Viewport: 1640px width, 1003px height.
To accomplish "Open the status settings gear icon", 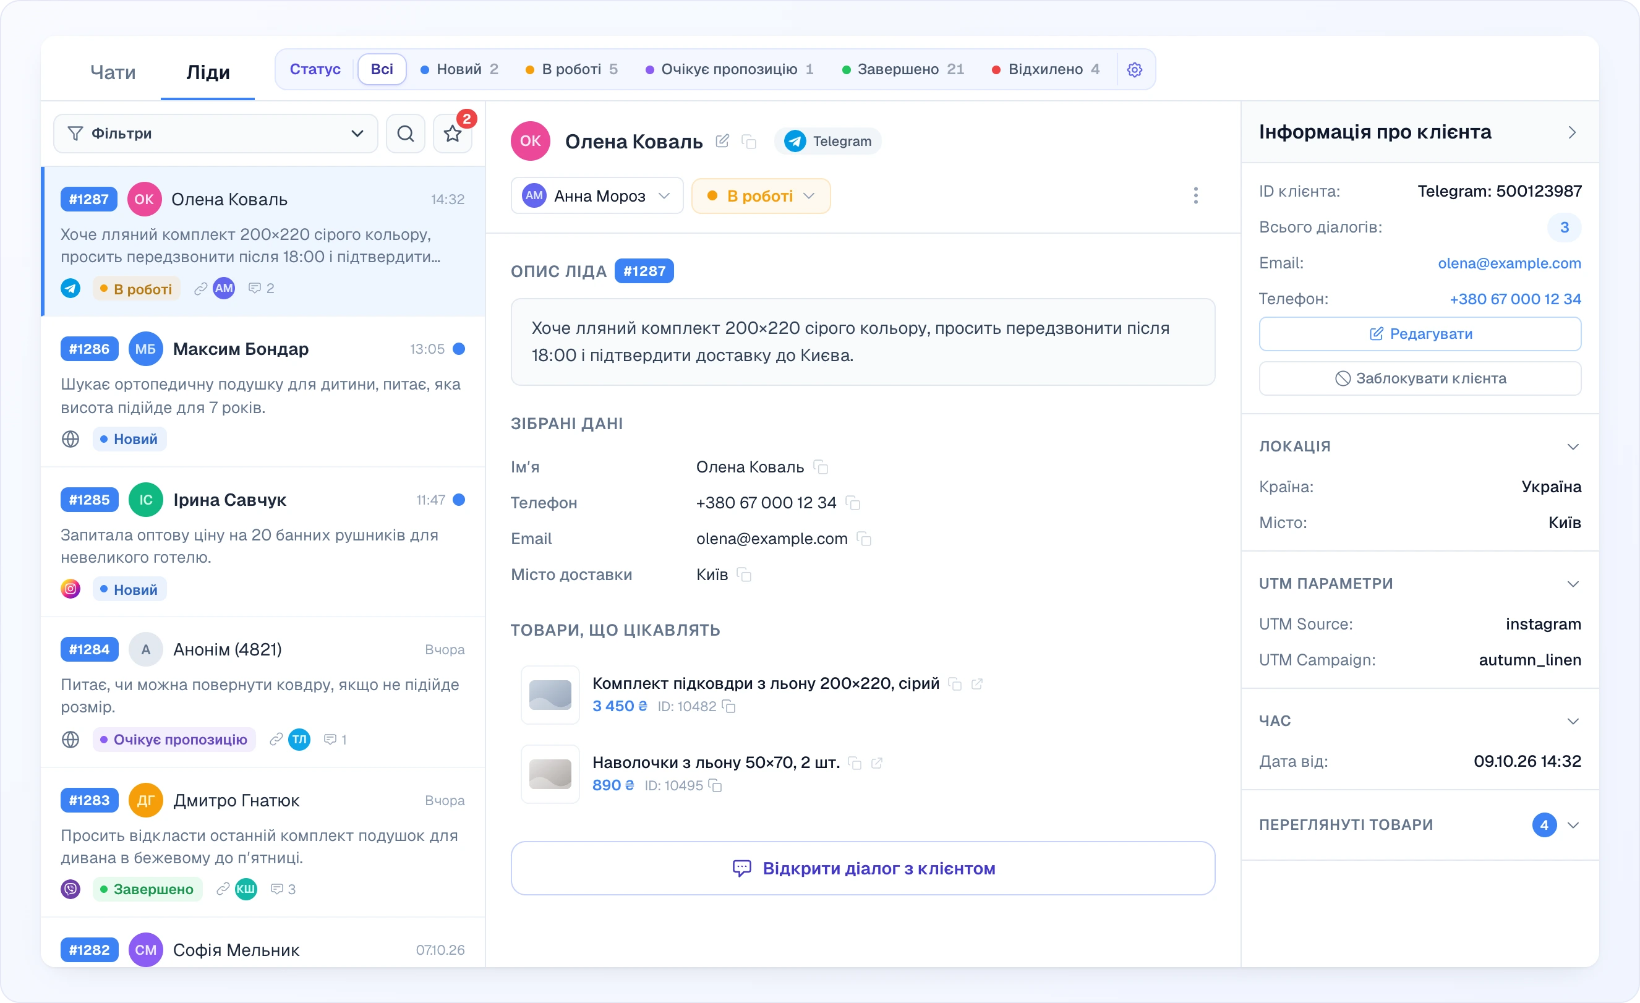I will pos(1134,69).
